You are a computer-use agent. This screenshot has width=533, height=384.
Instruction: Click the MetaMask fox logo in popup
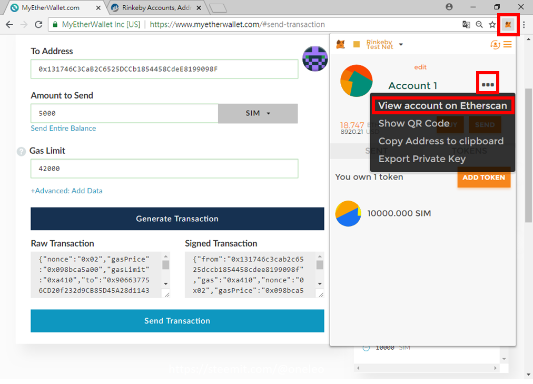pyautogui.click(x=341, y=44)
